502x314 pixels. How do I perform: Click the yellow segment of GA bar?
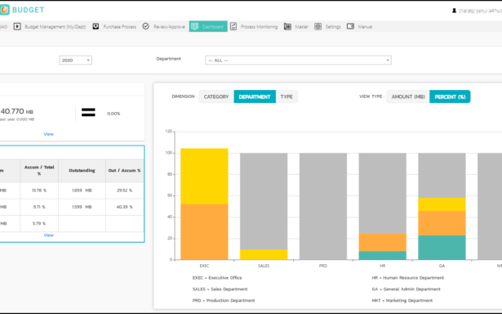[x=442, y=204]
